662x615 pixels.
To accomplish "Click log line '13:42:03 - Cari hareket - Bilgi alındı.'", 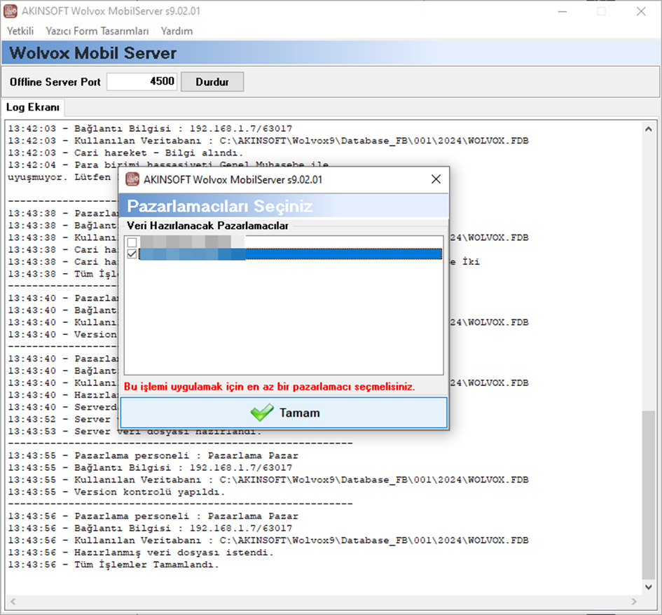I will (125, 153).
